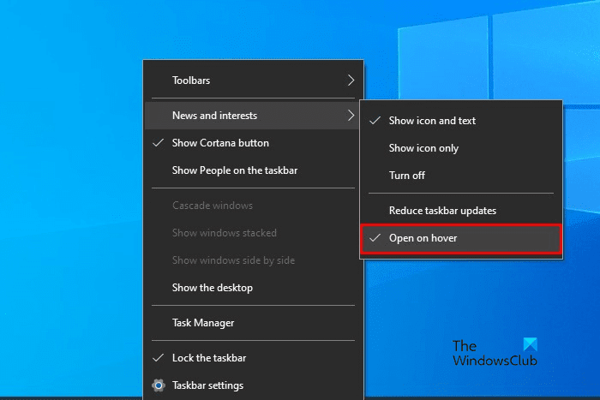
Task: Enable Show People on the taskbar
Action: pyautogui.click(x=254, y=170)
